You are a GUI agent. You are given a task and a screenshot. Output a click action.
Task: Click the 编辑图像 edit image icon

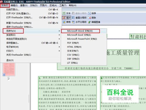(89, 22)
